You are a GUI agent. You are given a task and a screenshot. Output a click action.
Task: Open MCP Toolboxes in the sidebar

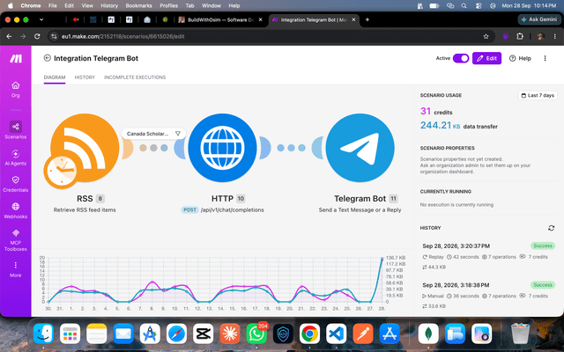16,240
